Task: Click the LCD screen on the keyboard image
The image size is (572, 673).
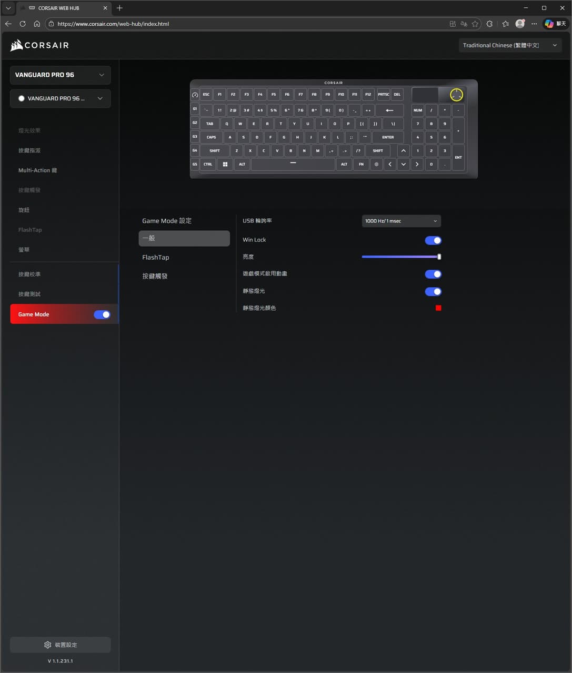Action: pos(425,95)
